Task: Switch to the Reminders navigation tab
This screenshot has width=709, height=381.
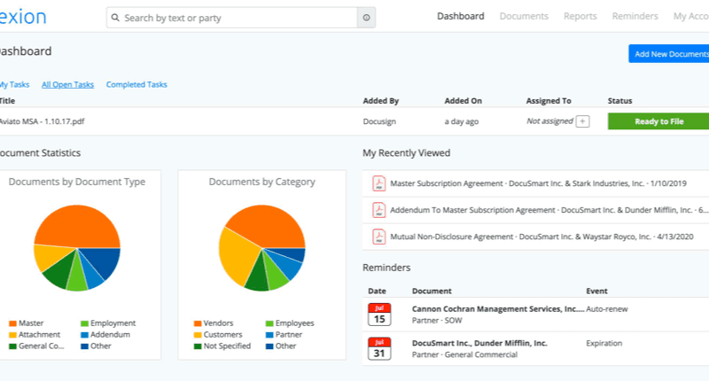Action: tap(635, 16)
